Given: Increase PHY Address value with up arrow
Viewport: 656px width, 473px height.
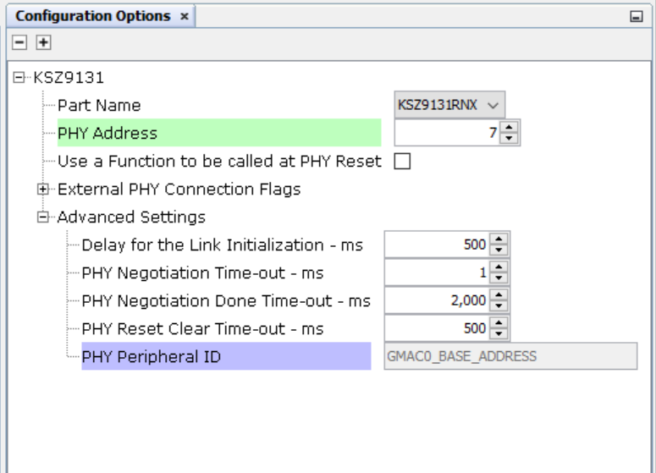Looking at the screenshot, I should point(509,127).
